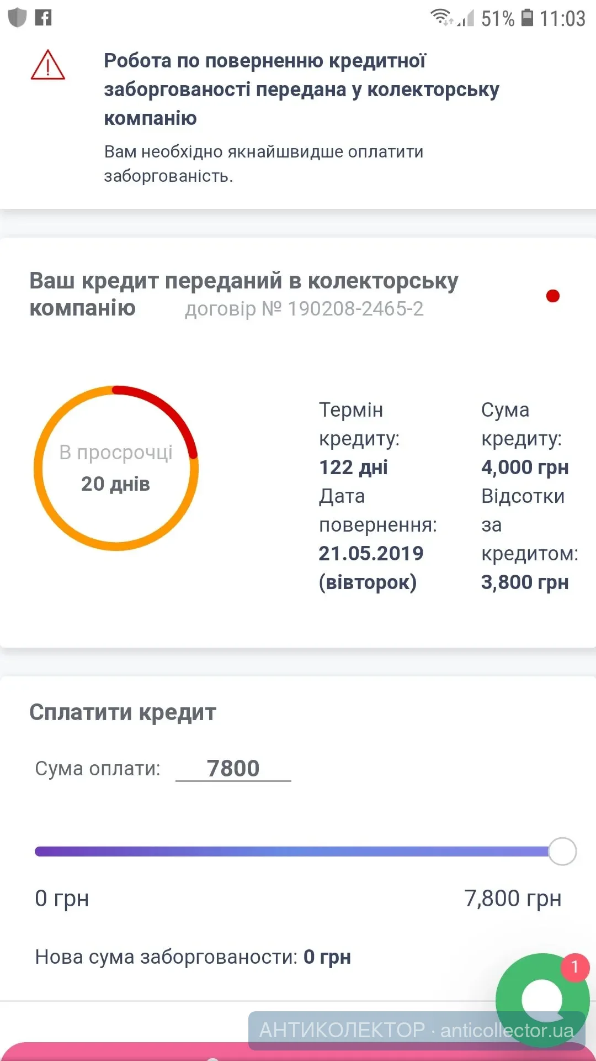Screen dimensions: 596x1061
Task: Click the payment slider handle
Action: (x=562, y=851)
